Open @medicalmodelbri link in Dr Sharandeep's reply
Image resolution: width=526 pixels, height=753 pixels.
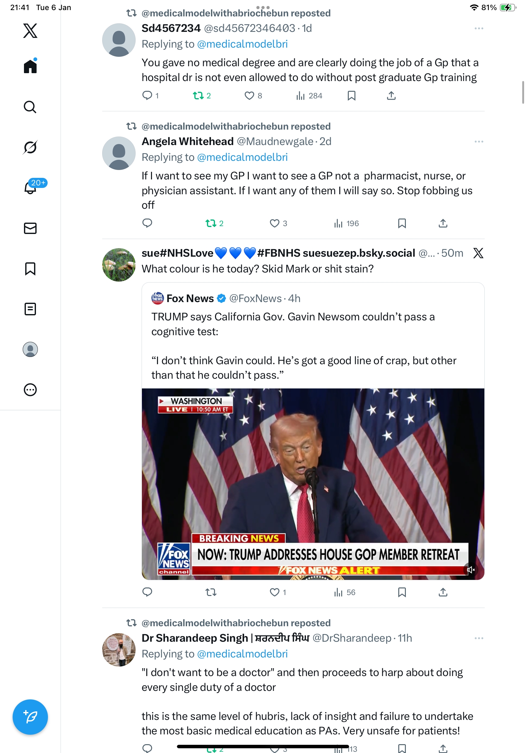242,654
